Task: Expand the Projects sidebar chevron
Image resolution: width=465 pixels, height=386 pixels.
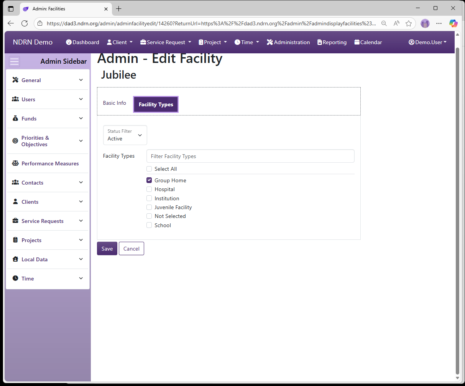Action: [81, 240]
